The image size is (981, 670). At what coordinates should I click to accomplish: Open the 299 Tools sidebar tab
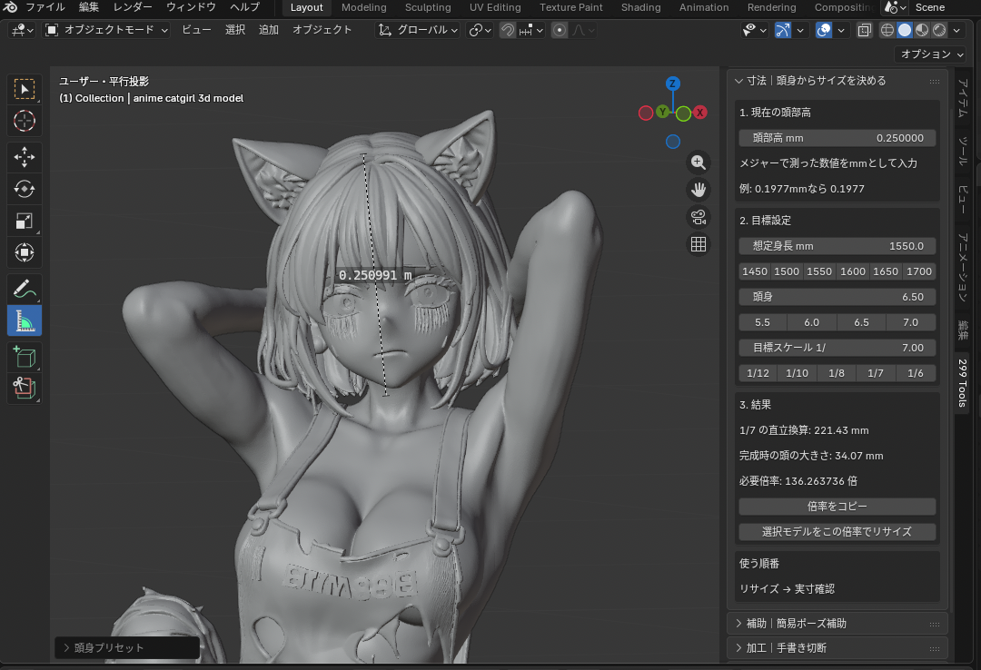(962, 383)
